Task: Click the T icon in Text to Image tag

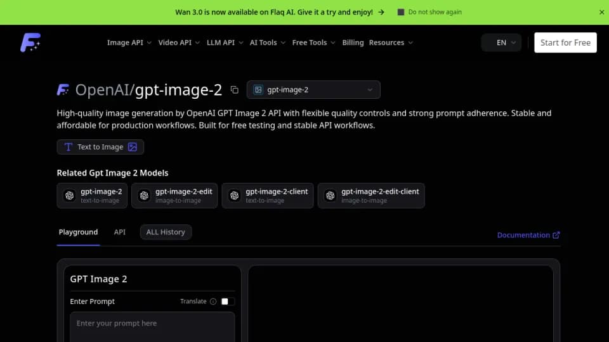Action: coord(69,147)
